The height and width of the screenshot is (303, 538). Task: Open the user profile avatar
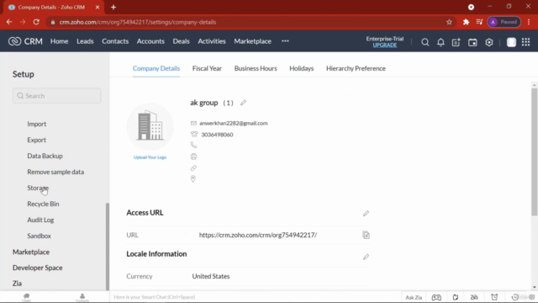pyautogui.click(x=511, y=42)
